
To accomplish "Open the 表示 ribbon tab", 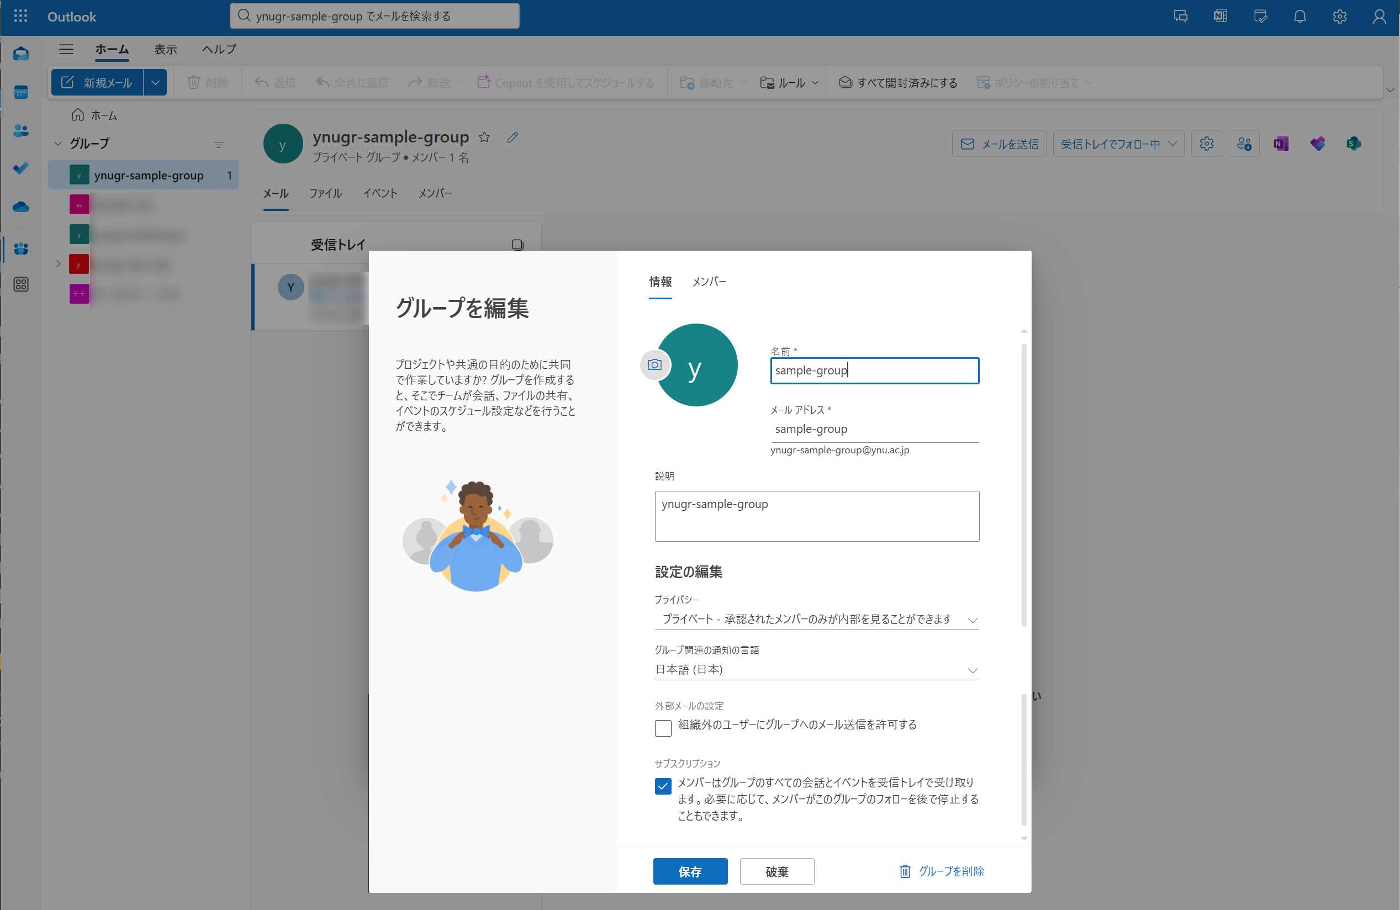I will (x=165, y=49).
